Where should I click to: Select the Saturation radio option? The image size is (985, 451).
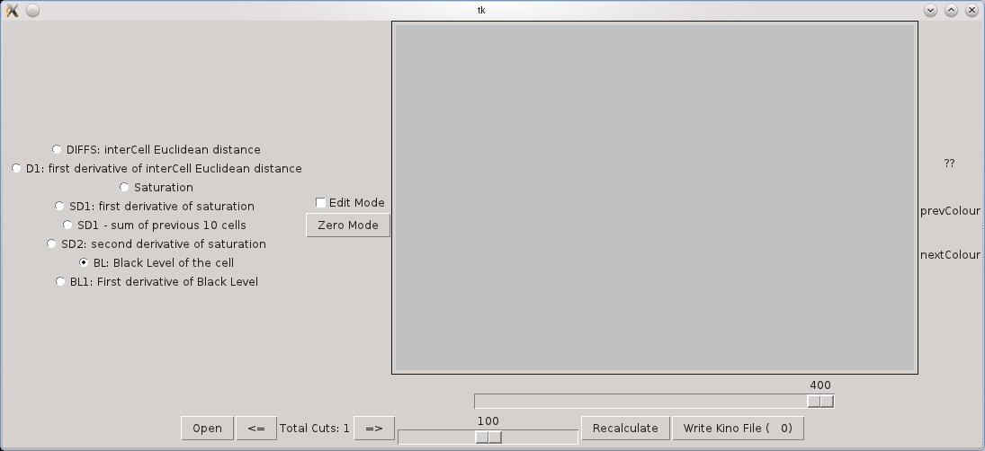[x=125, y=188]
